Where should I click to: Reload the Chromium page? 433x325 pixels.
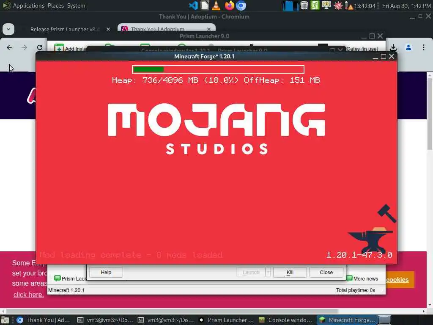pyautogui.click(x=40, y=47)
